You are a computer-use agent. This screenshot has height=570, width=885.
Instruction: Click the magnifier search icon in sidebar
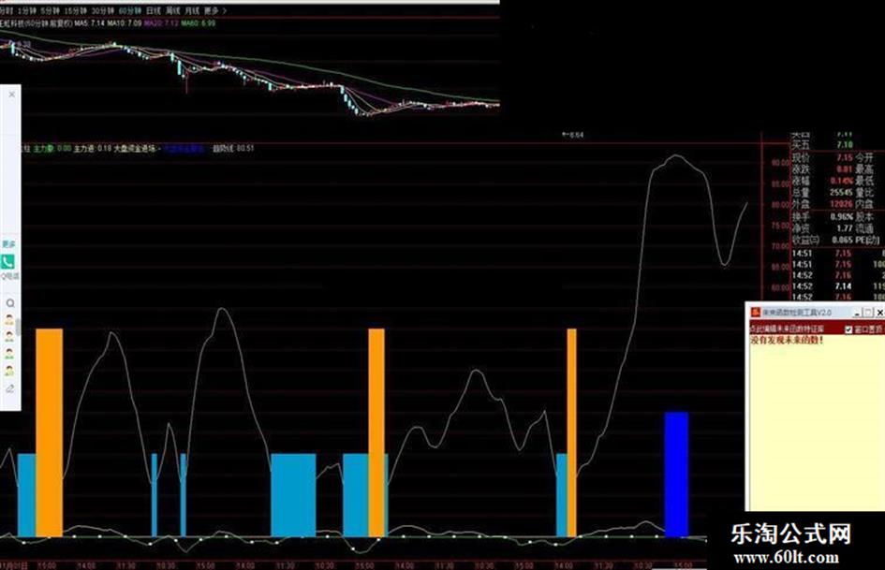9,303
